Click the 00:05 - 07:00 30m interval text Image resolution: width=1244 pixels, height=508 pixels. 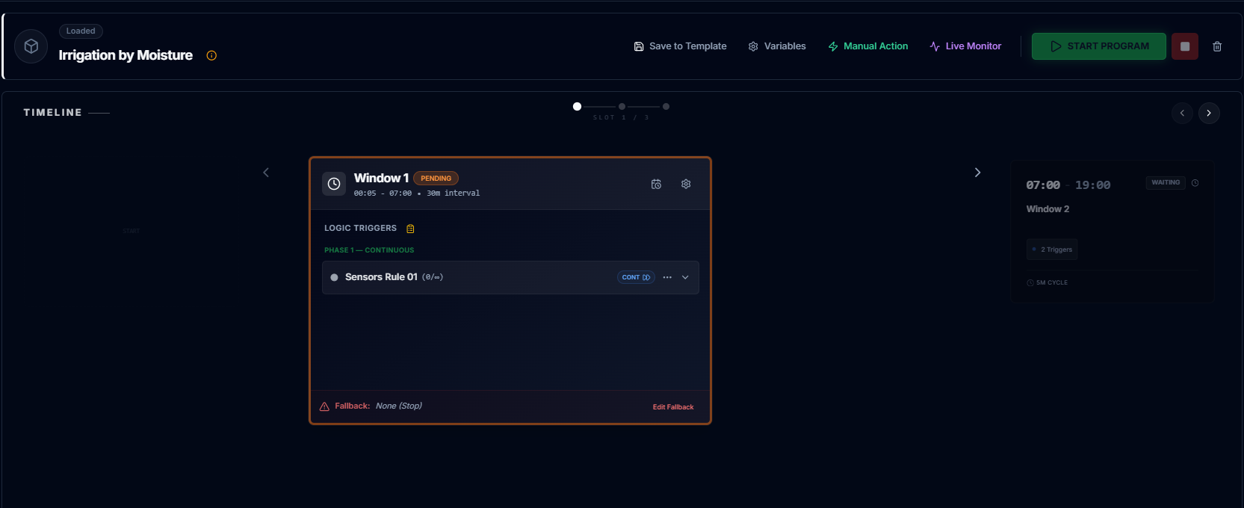point(417,193)
